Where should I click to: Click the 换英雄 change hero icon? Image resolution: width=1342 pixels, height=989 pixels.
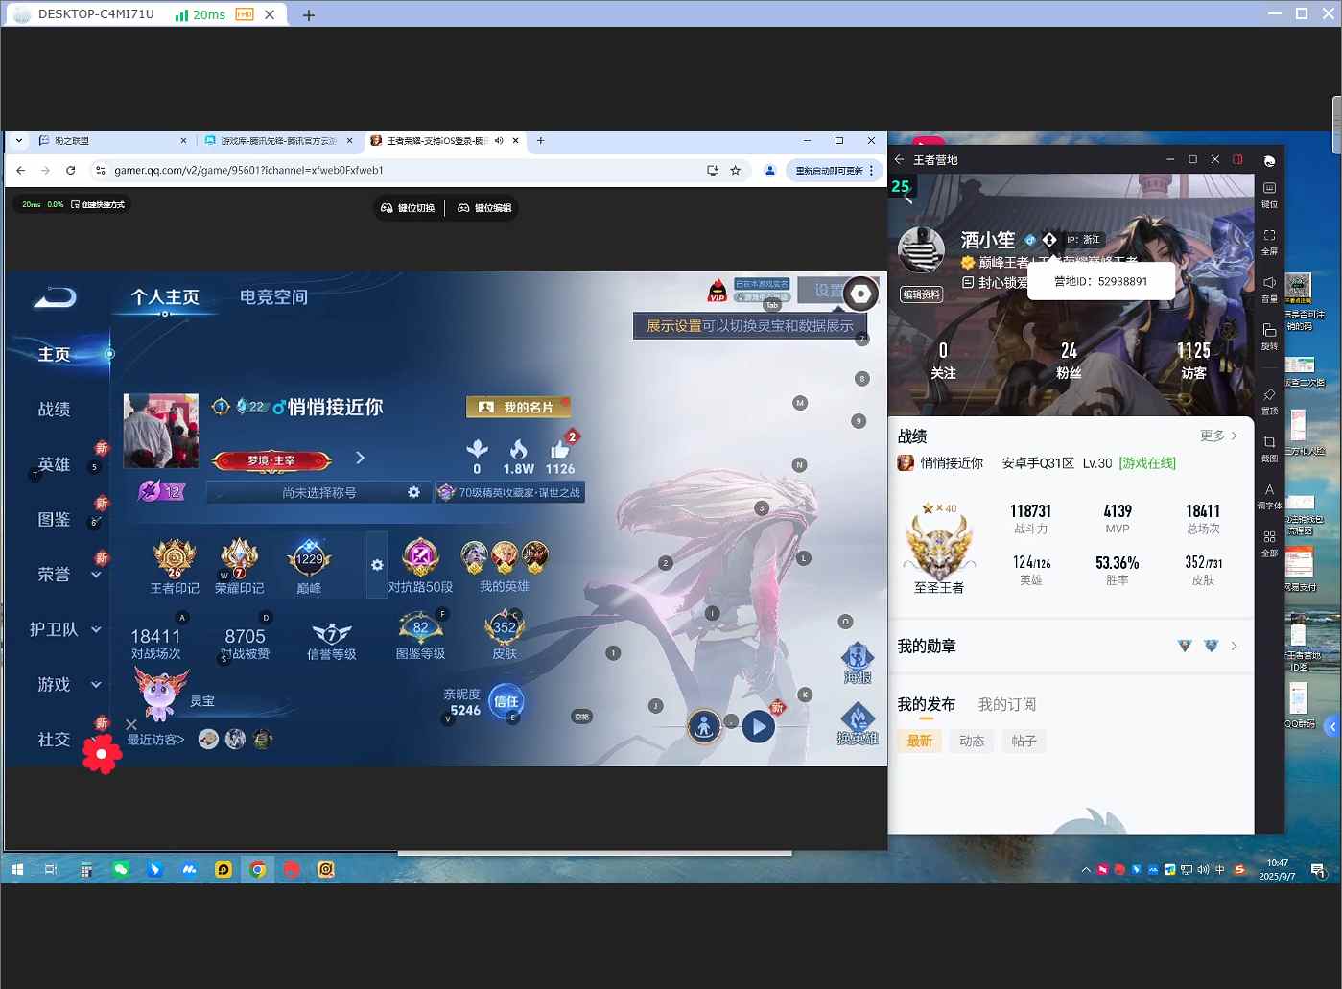pos(857,718)
